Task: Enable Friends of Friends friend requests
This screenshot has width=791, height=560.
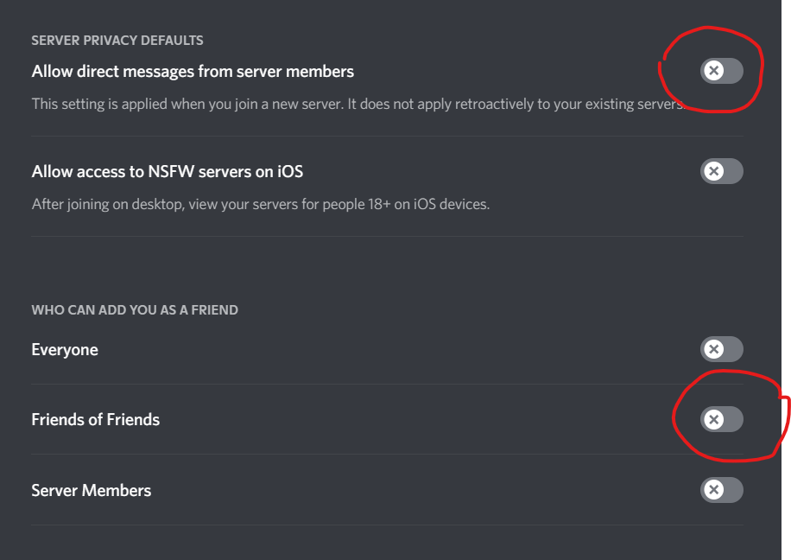Action: pyautogui.click(x=721, y=419)
